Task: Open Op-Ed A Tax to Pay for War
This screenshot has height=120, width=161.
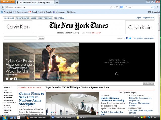Action: point(112,113)
